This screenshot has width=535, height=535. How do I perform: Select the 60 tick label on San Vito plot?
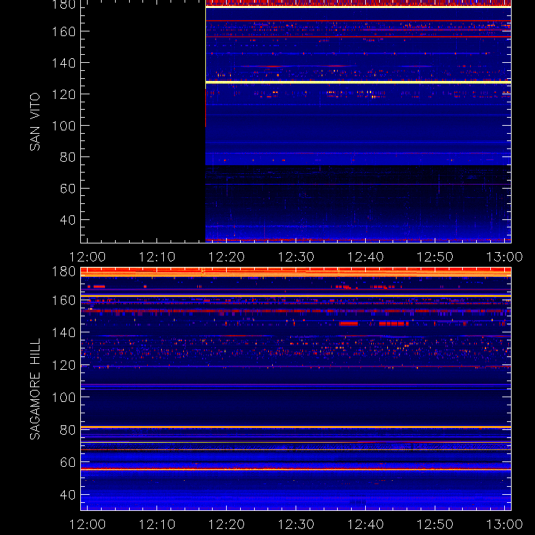tap(68, 189)
